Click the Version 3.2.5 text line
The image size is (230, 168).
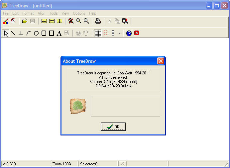point(114,82)
